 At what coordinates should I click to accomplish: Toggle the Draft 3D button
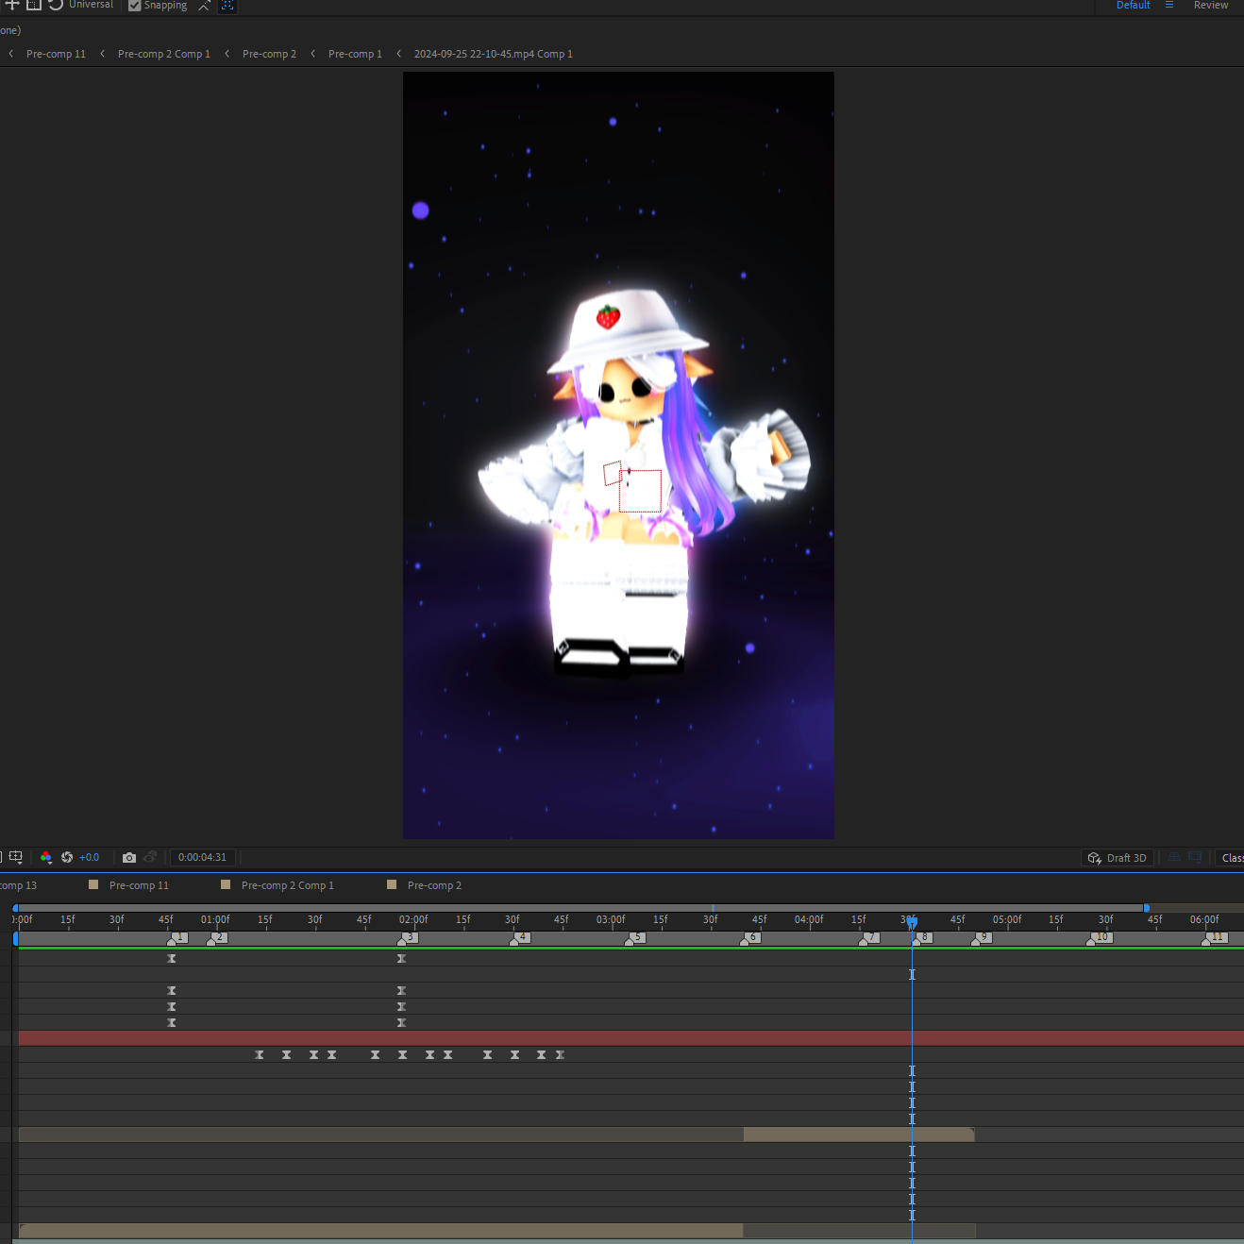tap(1118, 858)
